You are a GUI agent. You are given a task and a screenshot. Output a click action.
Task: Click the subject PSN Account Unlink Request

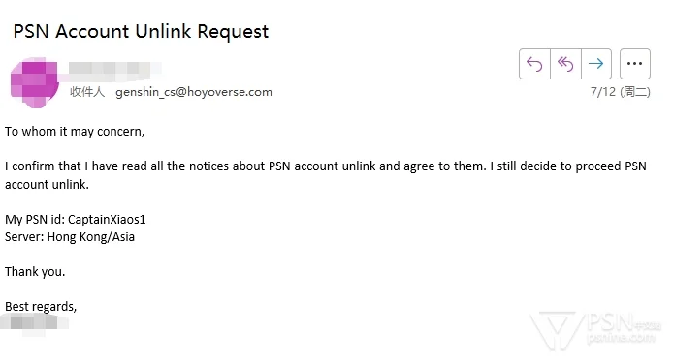pyautogui.click(x=141, y=32)
